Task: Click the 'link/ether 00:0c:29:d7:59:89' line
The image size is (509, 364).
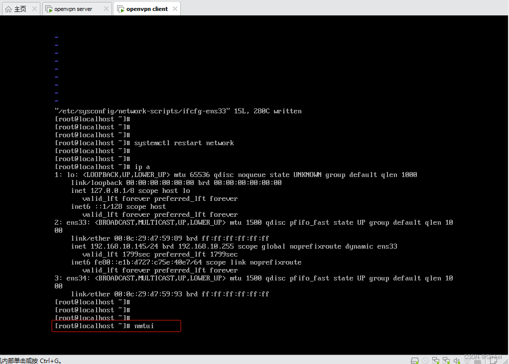Action: click(x=170, y=238)
